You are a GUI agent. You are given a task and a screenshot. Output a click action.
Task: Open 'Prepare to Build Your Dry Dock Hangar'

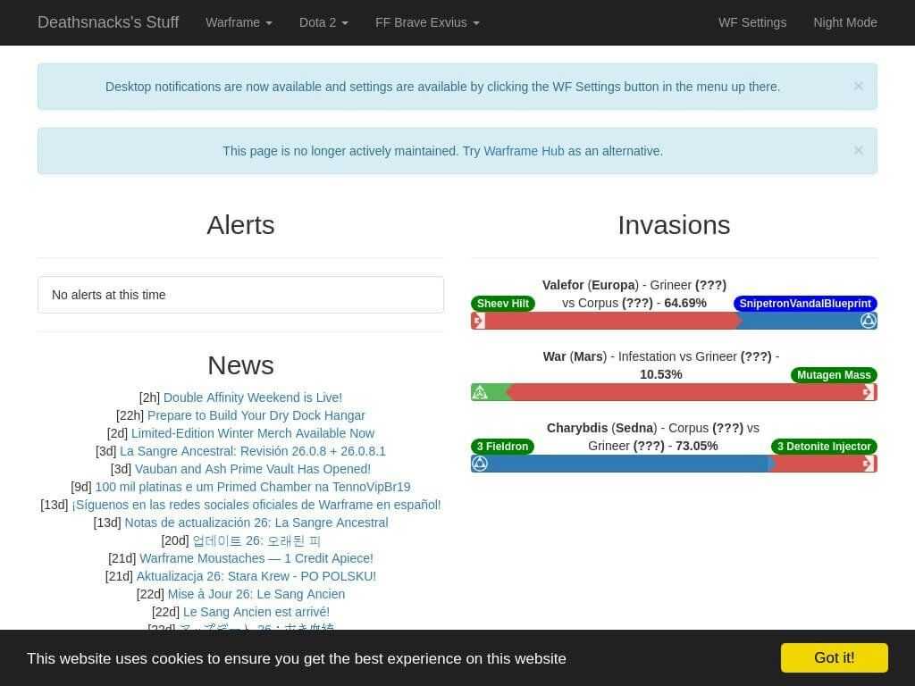(256, 415)
